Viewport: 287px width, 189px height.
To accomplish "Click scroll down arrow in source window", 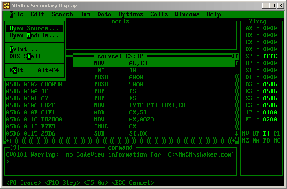I will point(236,133).
